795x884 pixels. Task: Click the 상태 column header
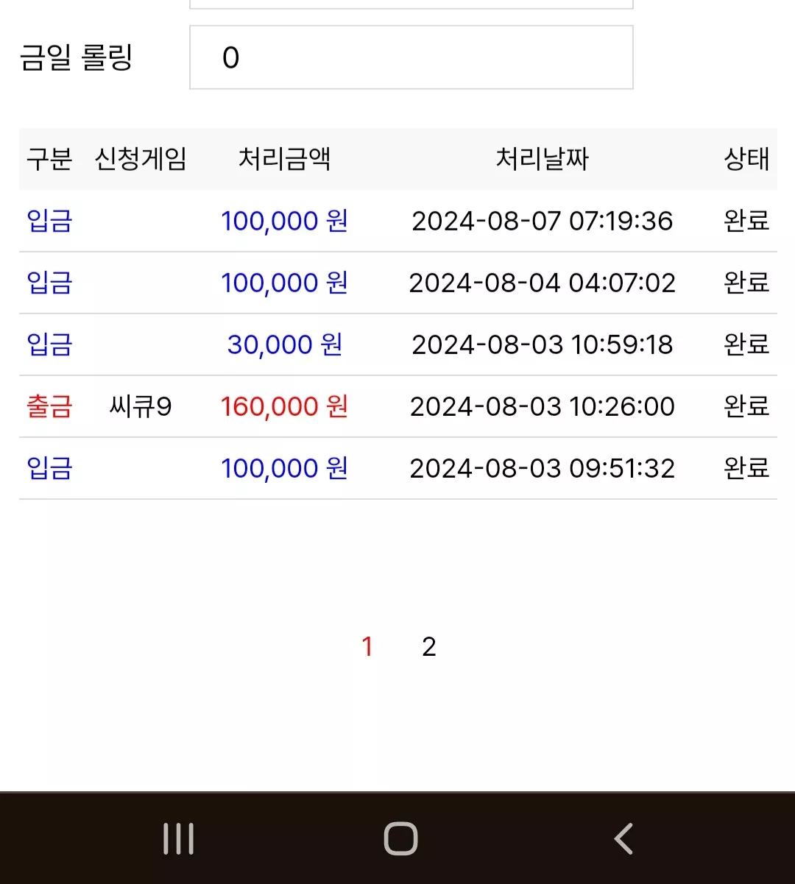coord(746,159)
